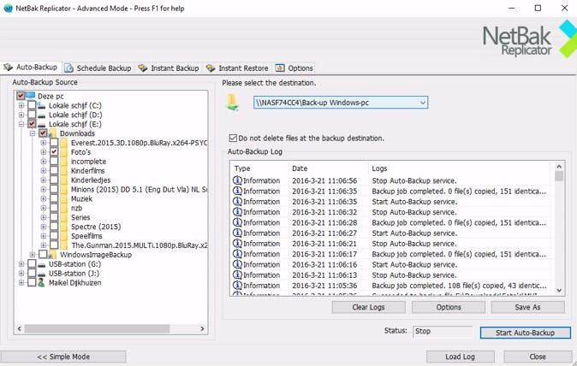Expand the USB-station (G:) tree node
The image size is (577, 366).
[21, 264]
